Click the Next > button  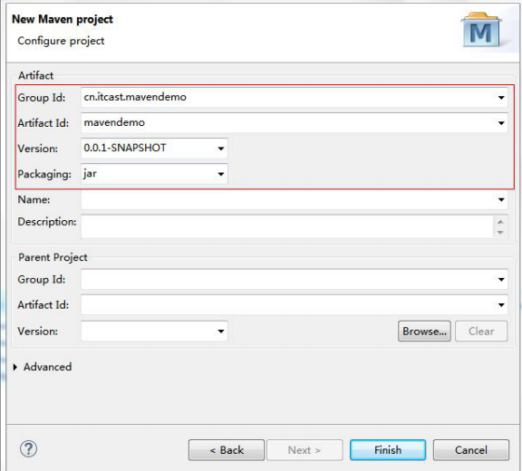click(304, 450)
